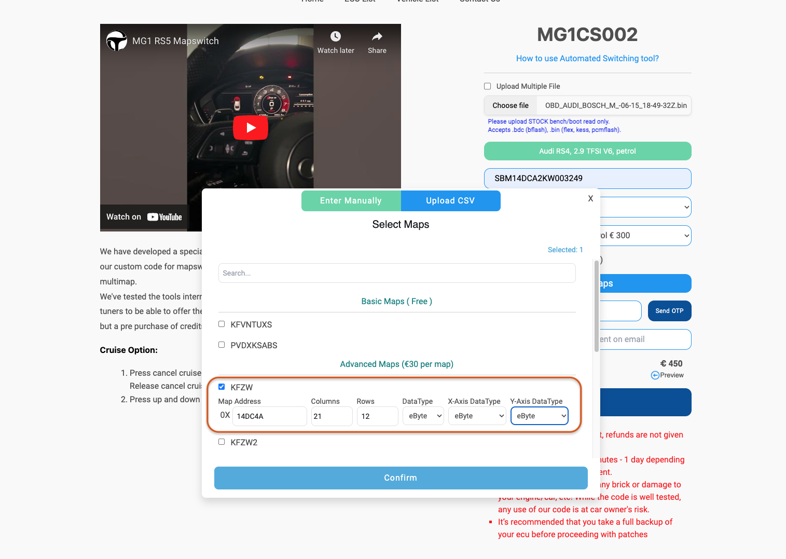The height and width of the screenshot is (559, 786).
Task: Click the MG1 RS5 Mapswitch video title
Action: (175, 41)
